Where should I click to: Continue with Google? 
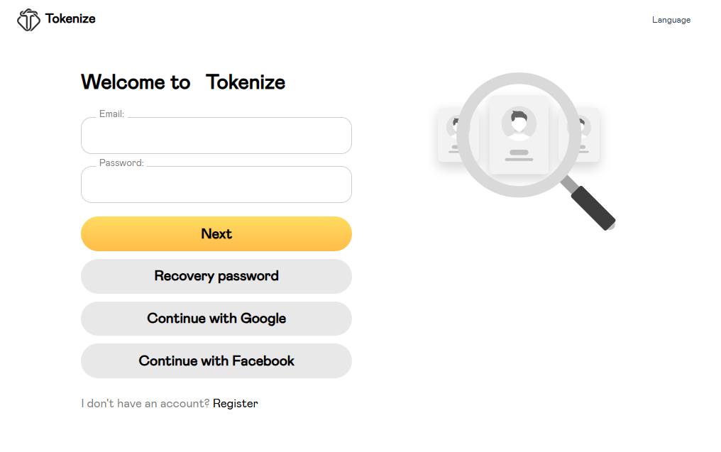click(x=216, y=319)
